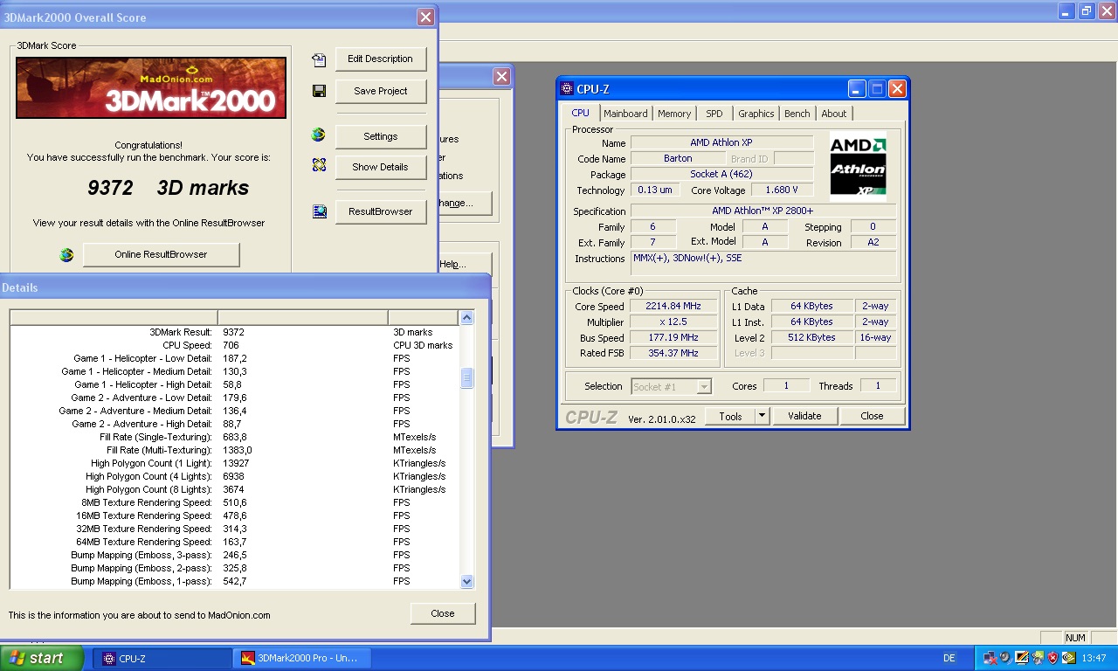Click the up arrow of the Details scrollbar

click(x=466, y=317)
